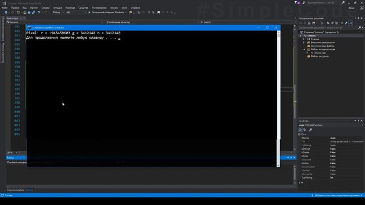365x205 pixels.
Task: Click the Вход sign-in link
Action: (x=351, y=8)
